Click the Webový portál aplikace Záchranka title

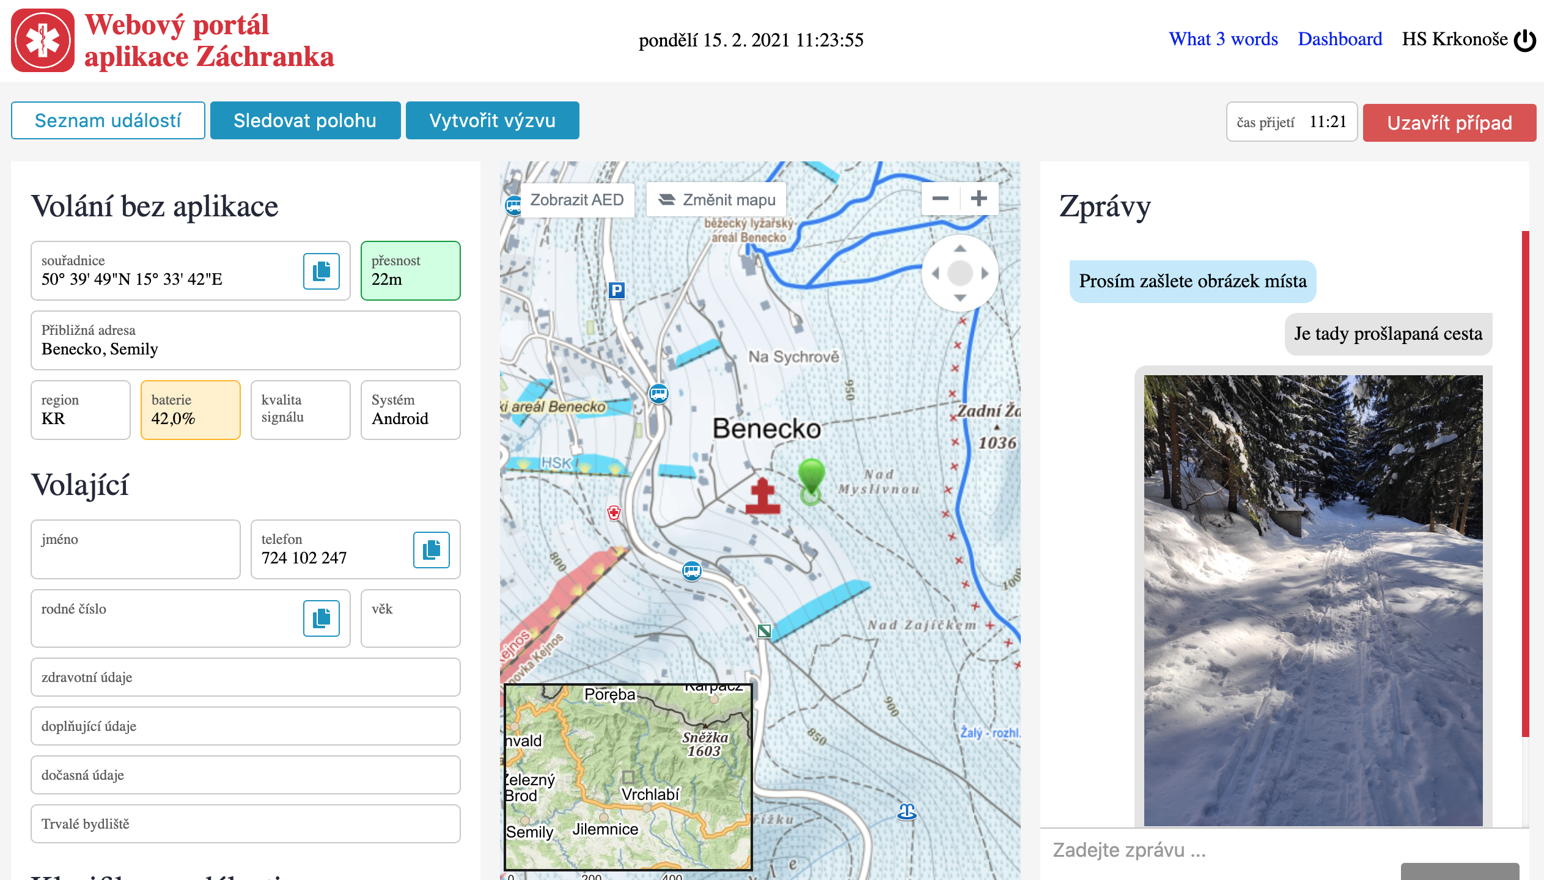[209, 40]
